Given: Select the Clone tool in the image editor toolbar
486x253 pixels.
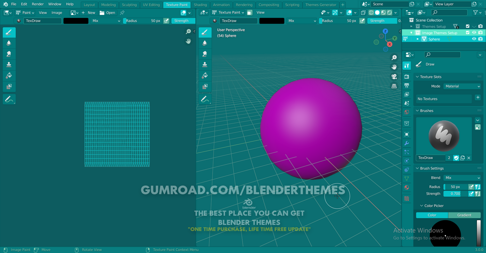Looking at the screenshot, I should 9,65.
